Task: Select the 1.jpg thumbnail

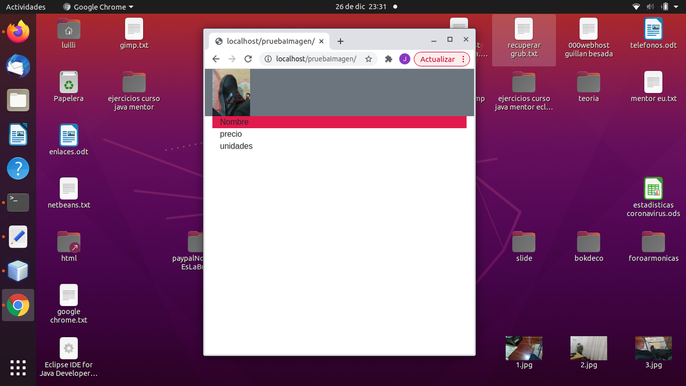Action: click(524, 352)
